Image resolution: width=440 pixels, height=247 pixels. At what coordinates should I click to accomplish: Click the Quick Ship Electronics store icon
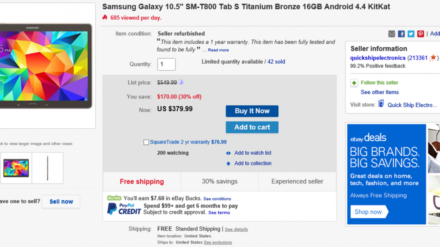point(381,104)
